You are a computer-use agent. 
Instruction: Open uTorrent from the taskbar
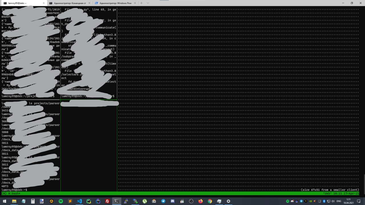tap(145, 201)
